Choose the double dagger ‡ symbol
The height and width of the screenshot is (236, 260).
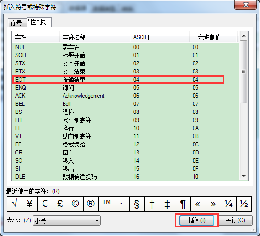click(167, 204)
